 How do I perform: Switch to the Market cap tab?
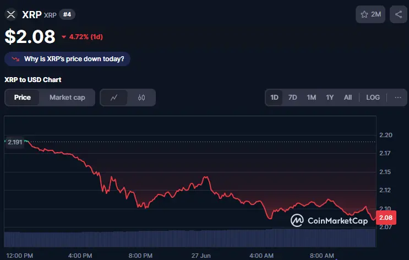tap(67, 97)
